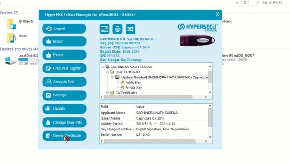Click the Export button
290x163 pixels.
coord(64,55)
